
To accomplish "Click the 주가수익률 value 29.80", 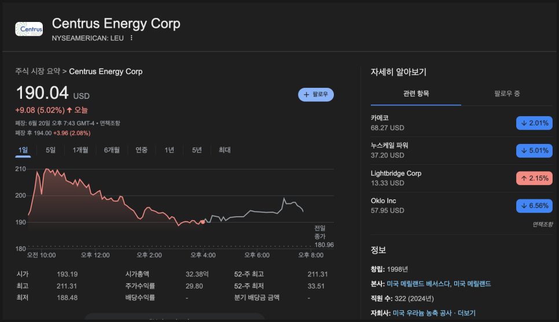I will point(194,286).
